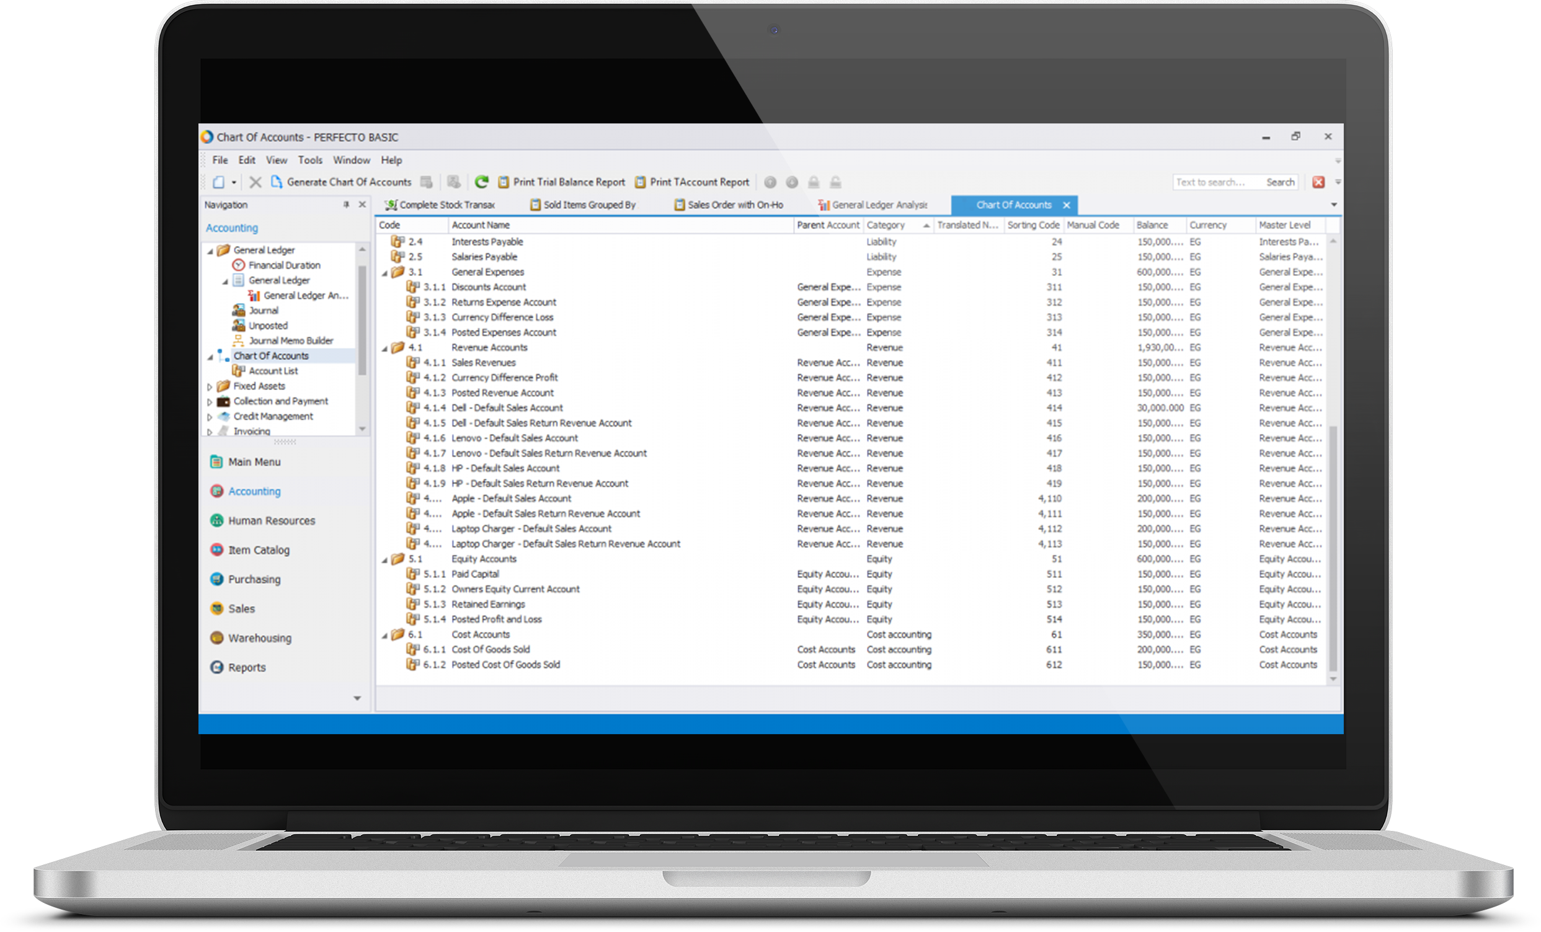
Task: Select Journal in navigation tree
Action: (264, 310)
